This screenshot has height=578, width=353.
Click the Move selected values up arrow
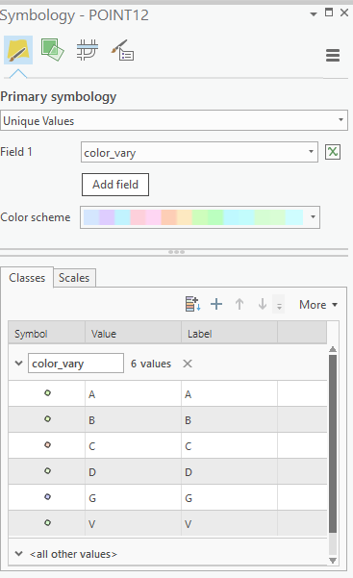(240, 304)
